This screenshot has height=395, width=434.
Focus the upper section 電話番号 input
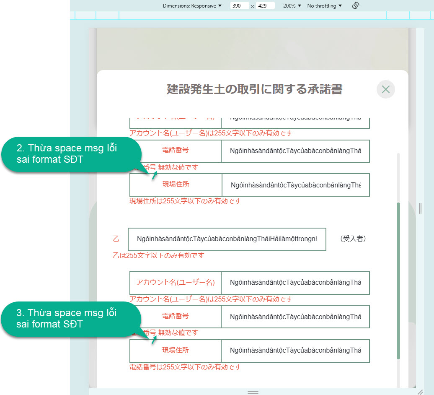tap(295, 151)
